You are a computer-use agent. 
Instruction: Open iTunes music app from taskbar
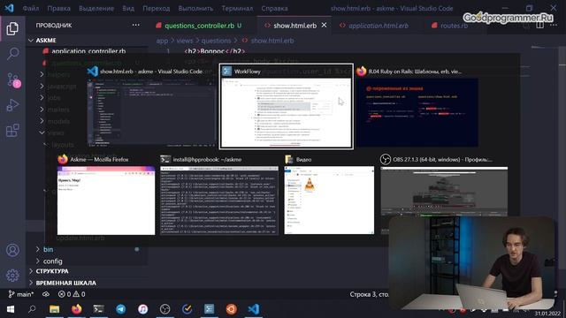(x=143, y=309)
